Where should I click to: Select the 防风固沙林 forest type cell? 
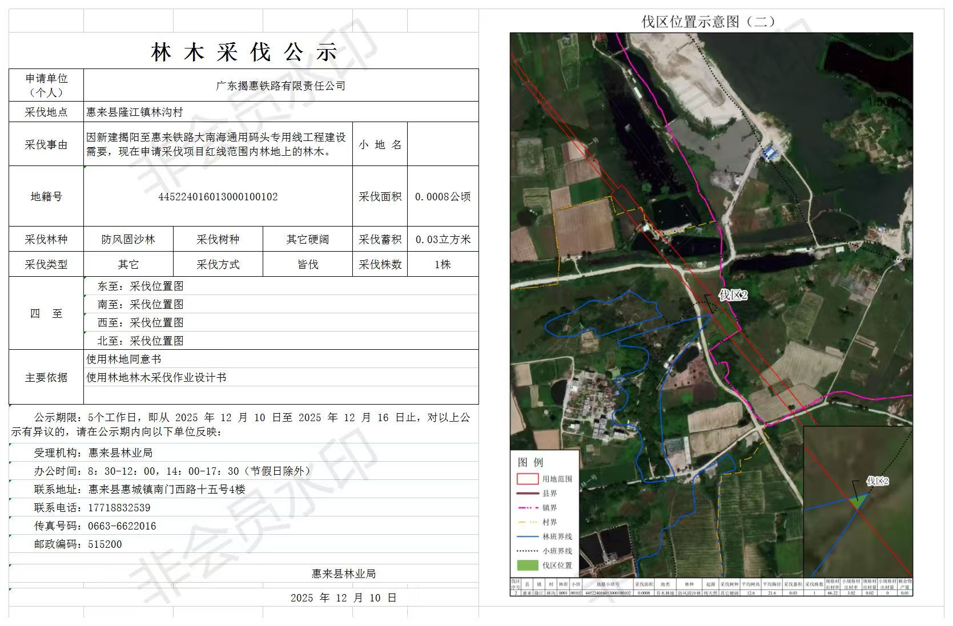[x=128, y=240]
